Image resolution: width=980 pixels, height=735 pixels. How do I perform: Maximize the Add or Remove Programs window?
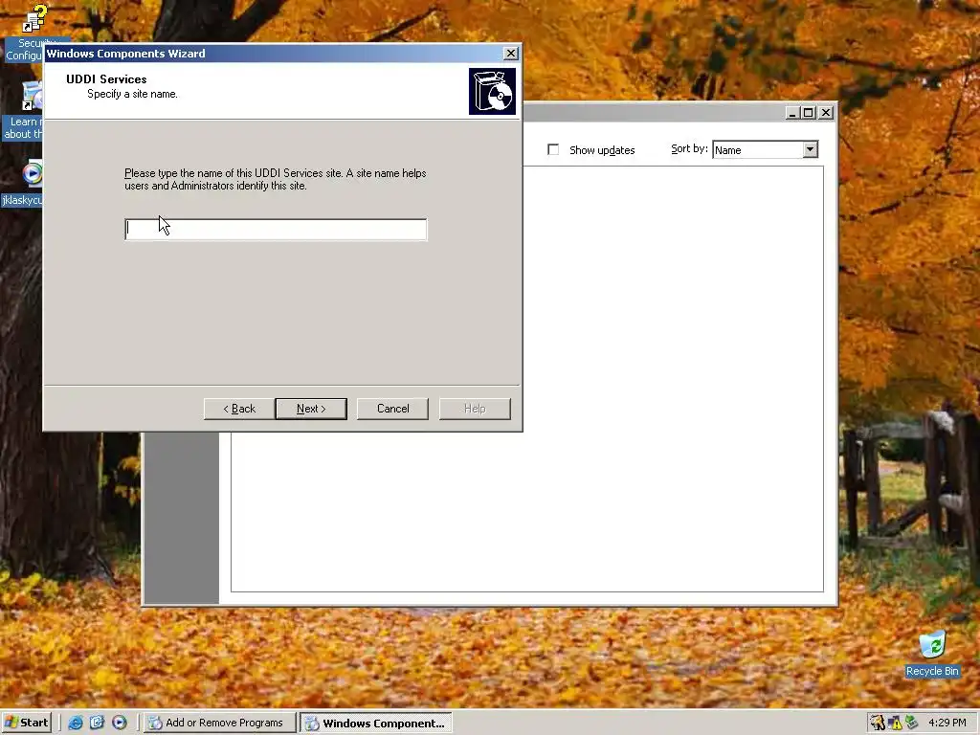[x=808, y=113]
